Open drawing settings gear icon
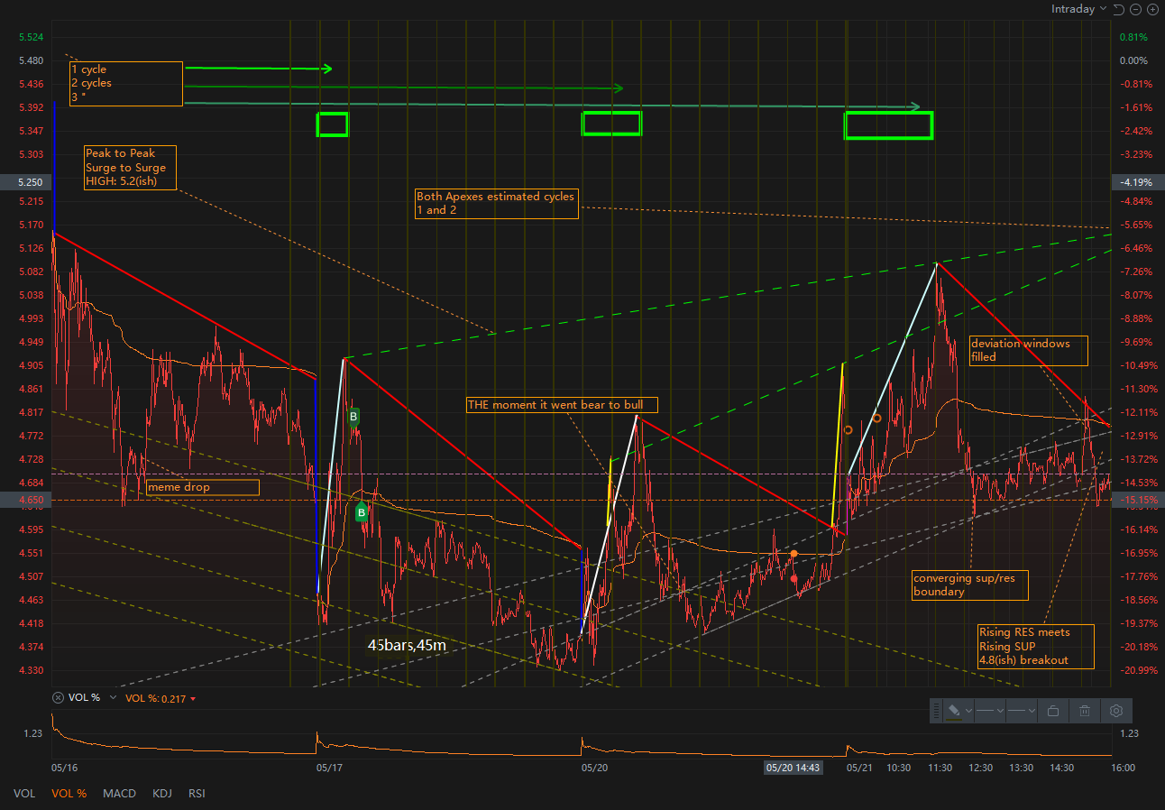The width and height of the screenshot is (1165, 810). click(1116, 711)
